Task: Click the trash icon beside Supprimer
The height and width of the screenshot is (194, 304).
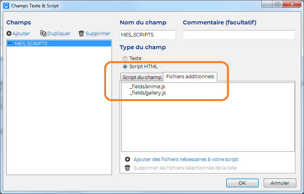Action: (81, 33)
